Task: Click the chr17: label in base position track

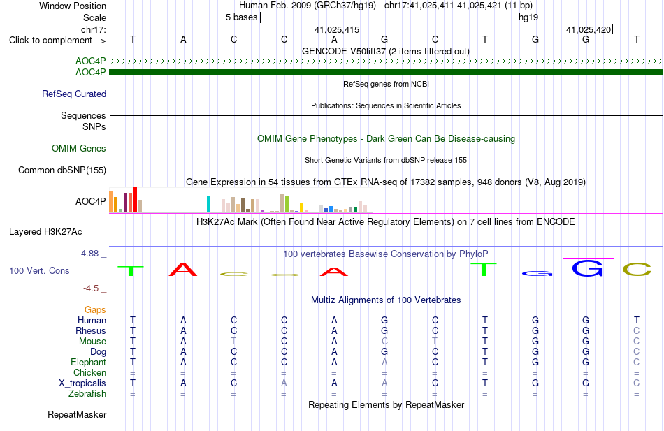Action: pos(94,29)
